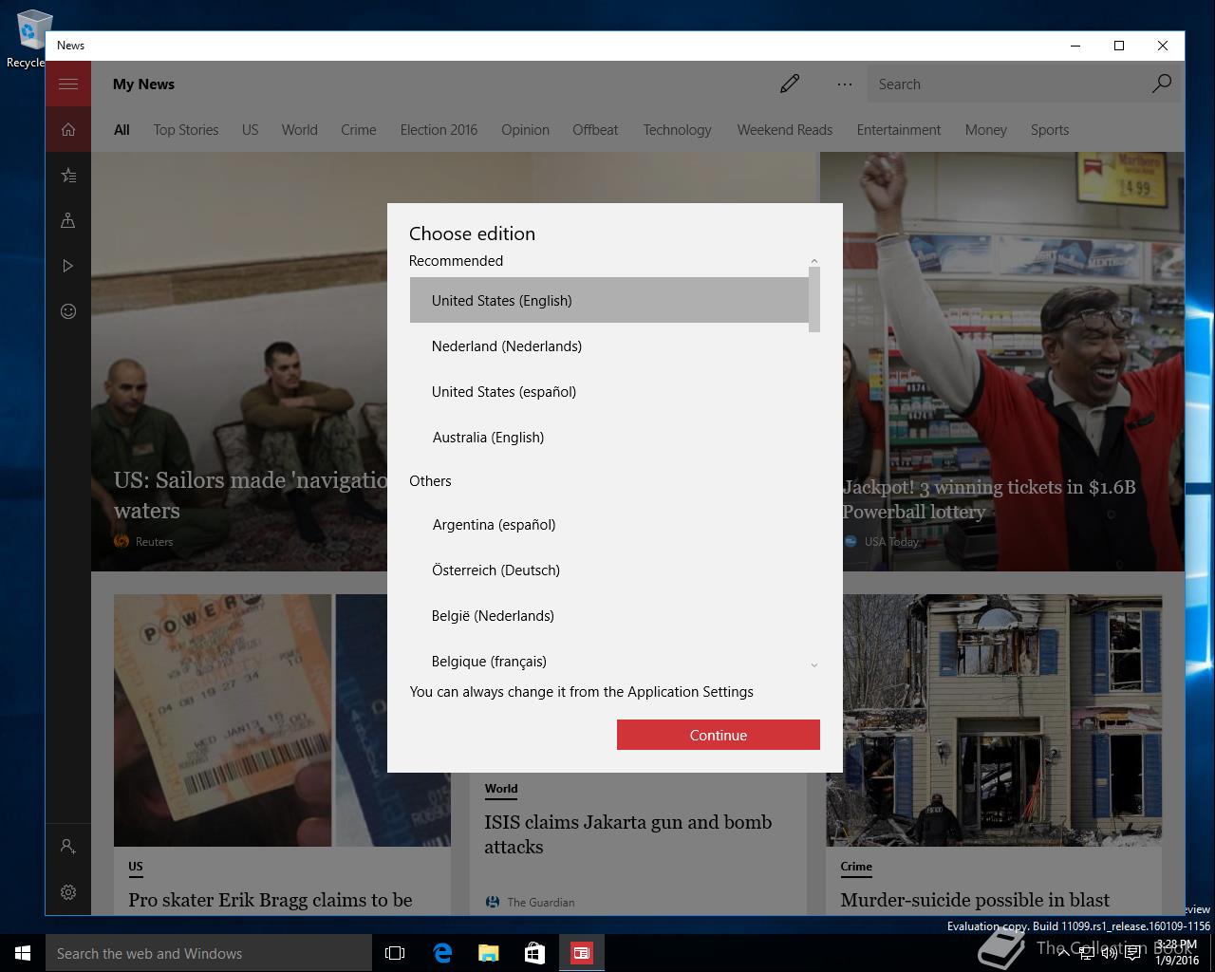The image size is (1215, 972).
Task: Open the News app settings gear
Action: pyautogui.click(x=68, y=892)
